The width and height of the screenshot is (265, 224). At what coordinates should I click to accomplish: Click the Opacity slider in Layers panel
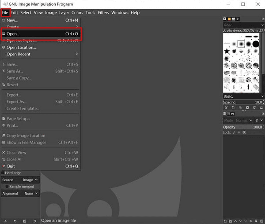(x=242, y=127)
